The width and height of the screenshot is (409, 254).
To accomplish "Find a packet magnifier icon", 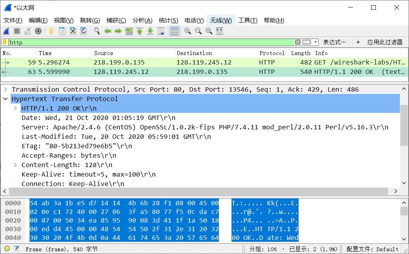I will (x=97, y=31).
